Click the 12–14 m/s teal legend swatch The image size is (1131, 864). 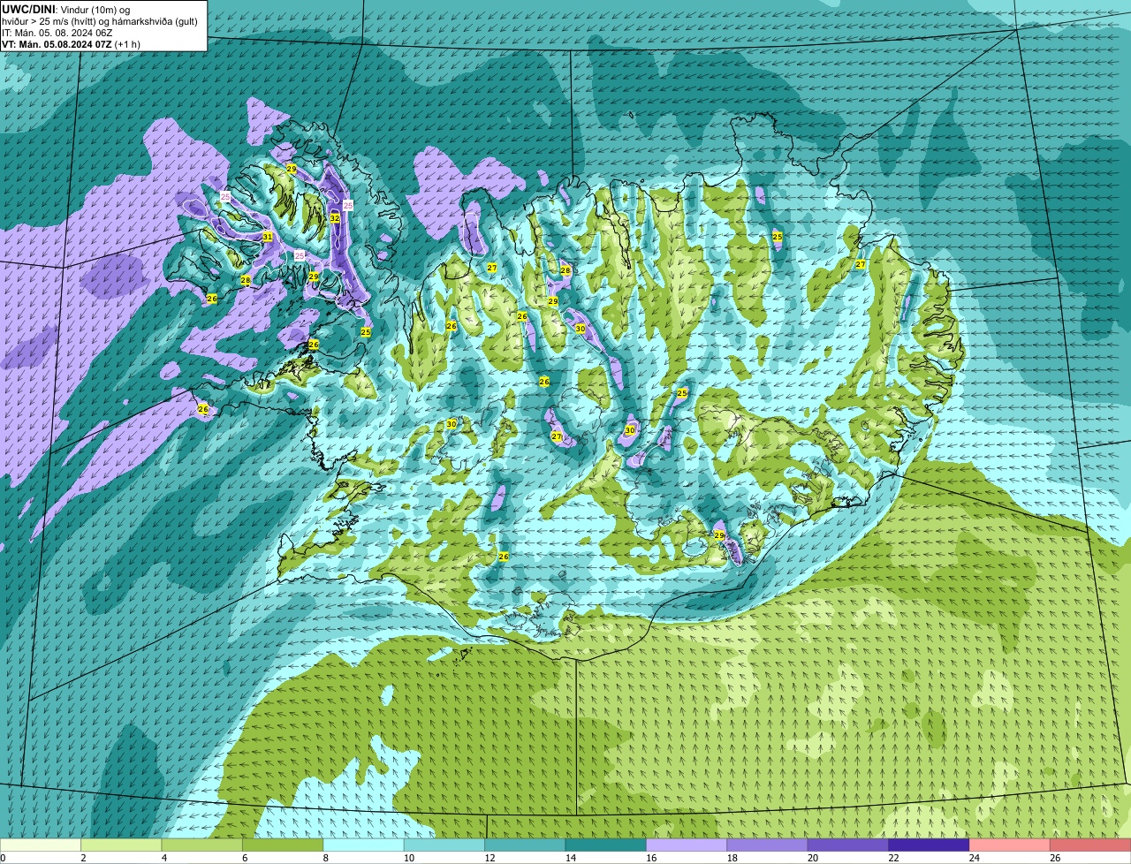tap(526, 845)
